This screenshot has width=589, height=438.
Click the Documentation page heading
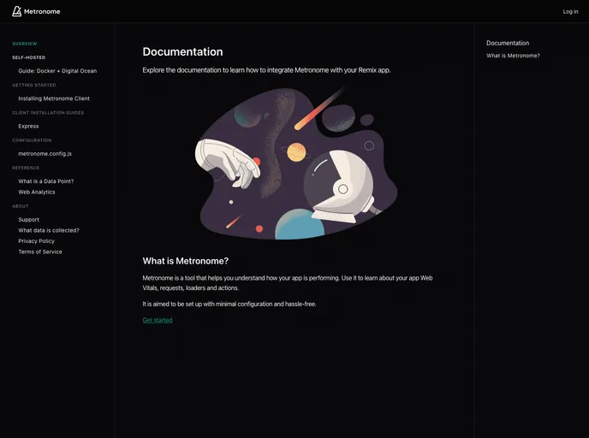tap(182, 52)
